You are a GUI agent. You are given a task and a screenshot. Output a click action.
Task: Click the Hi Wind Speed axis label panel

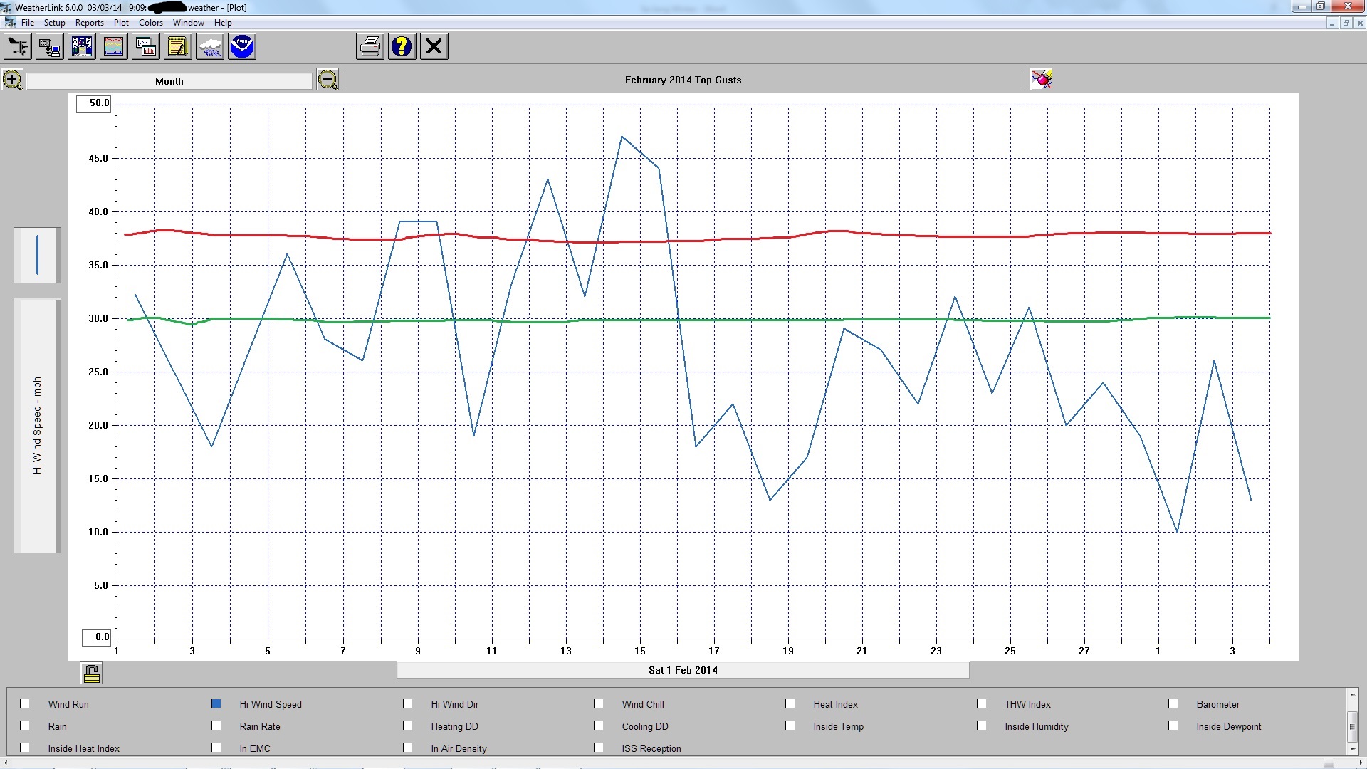point(37,425)
